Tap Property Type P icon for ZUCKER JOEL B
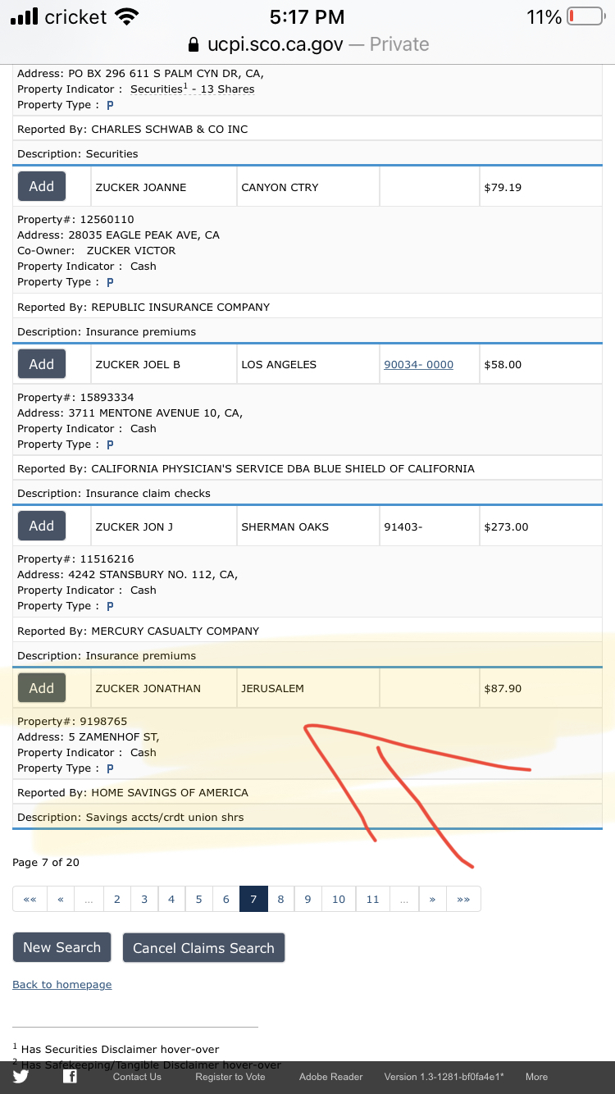Image resolution: width=615 pixels, height=1094 pixels. point(110,444)
